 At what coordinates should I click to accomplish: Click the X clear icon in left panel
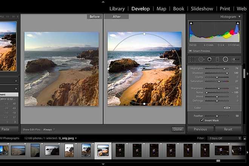point(16,89)
